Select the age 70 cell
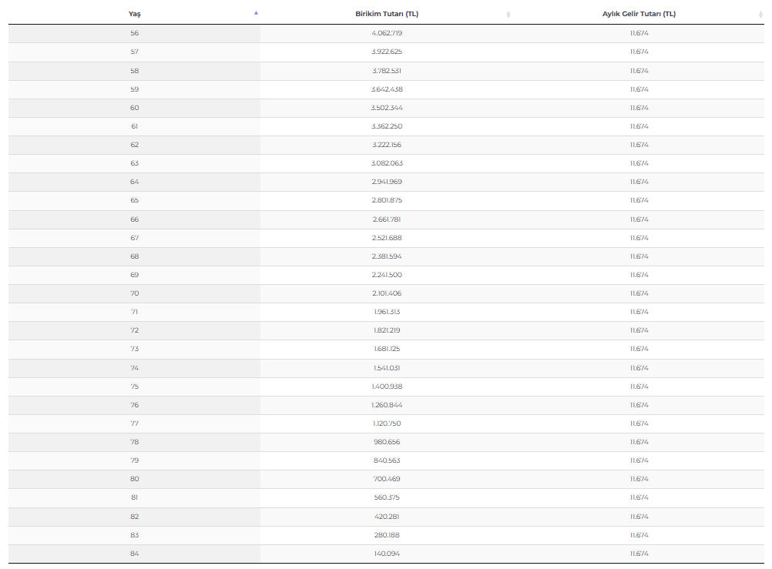This screenshot has height=569, width=772. (134, 293)
